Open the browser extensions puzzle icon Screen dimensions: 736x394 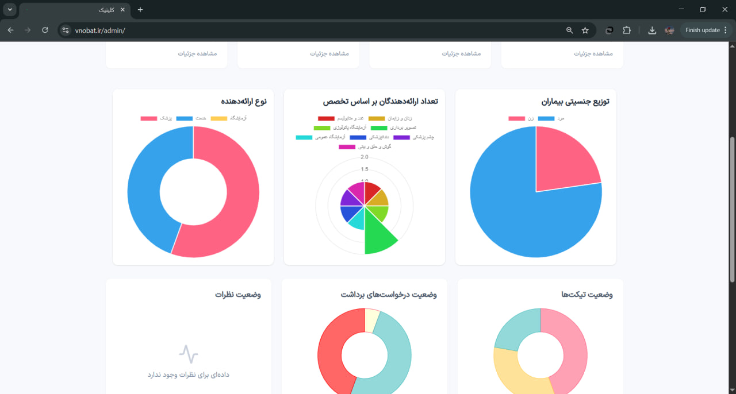627,30
